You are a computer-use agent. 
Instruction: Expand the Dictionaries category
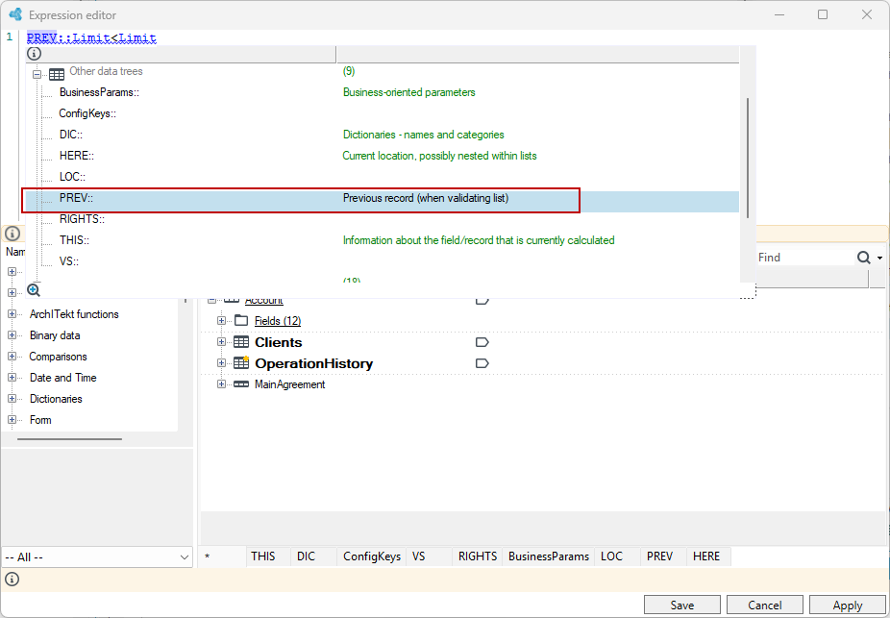coord(12,398)
